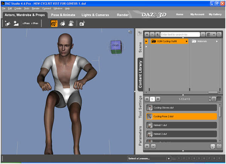Open the File menu
The height and width of the screenshot is (164, 226).
coord(4,9)
